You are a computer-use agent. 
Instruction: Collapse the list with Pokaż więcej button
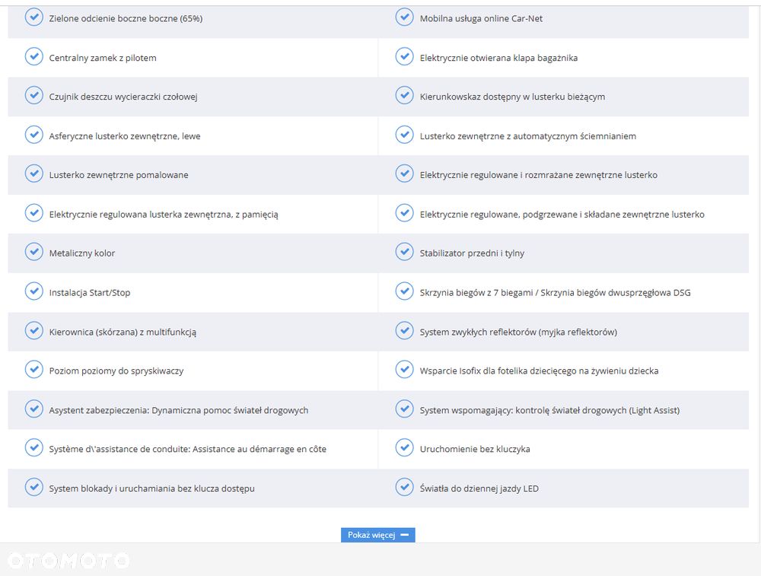378,535
